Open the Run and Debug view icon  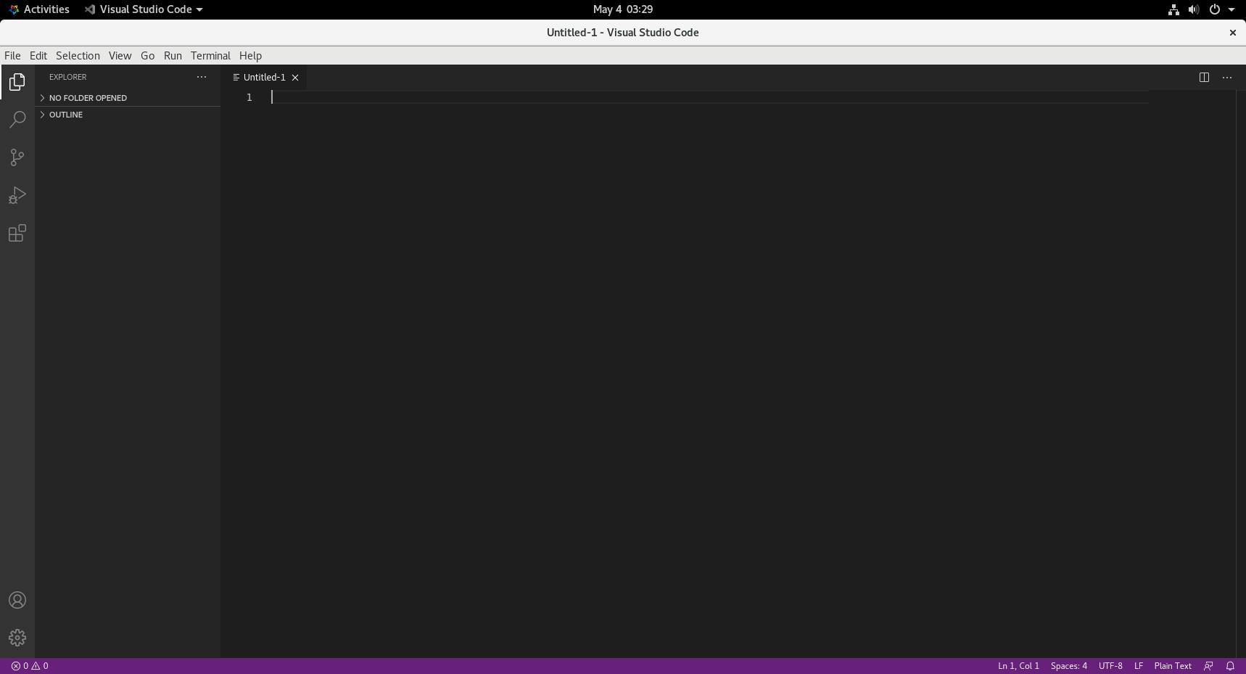[17, 195]
